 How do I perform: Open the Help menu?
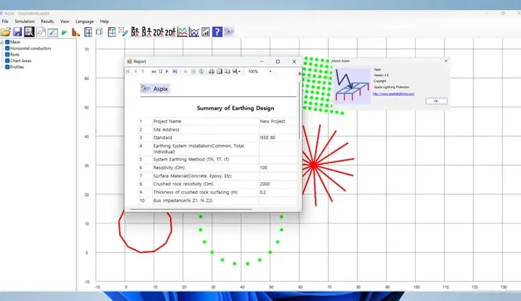tap(104, 22)
